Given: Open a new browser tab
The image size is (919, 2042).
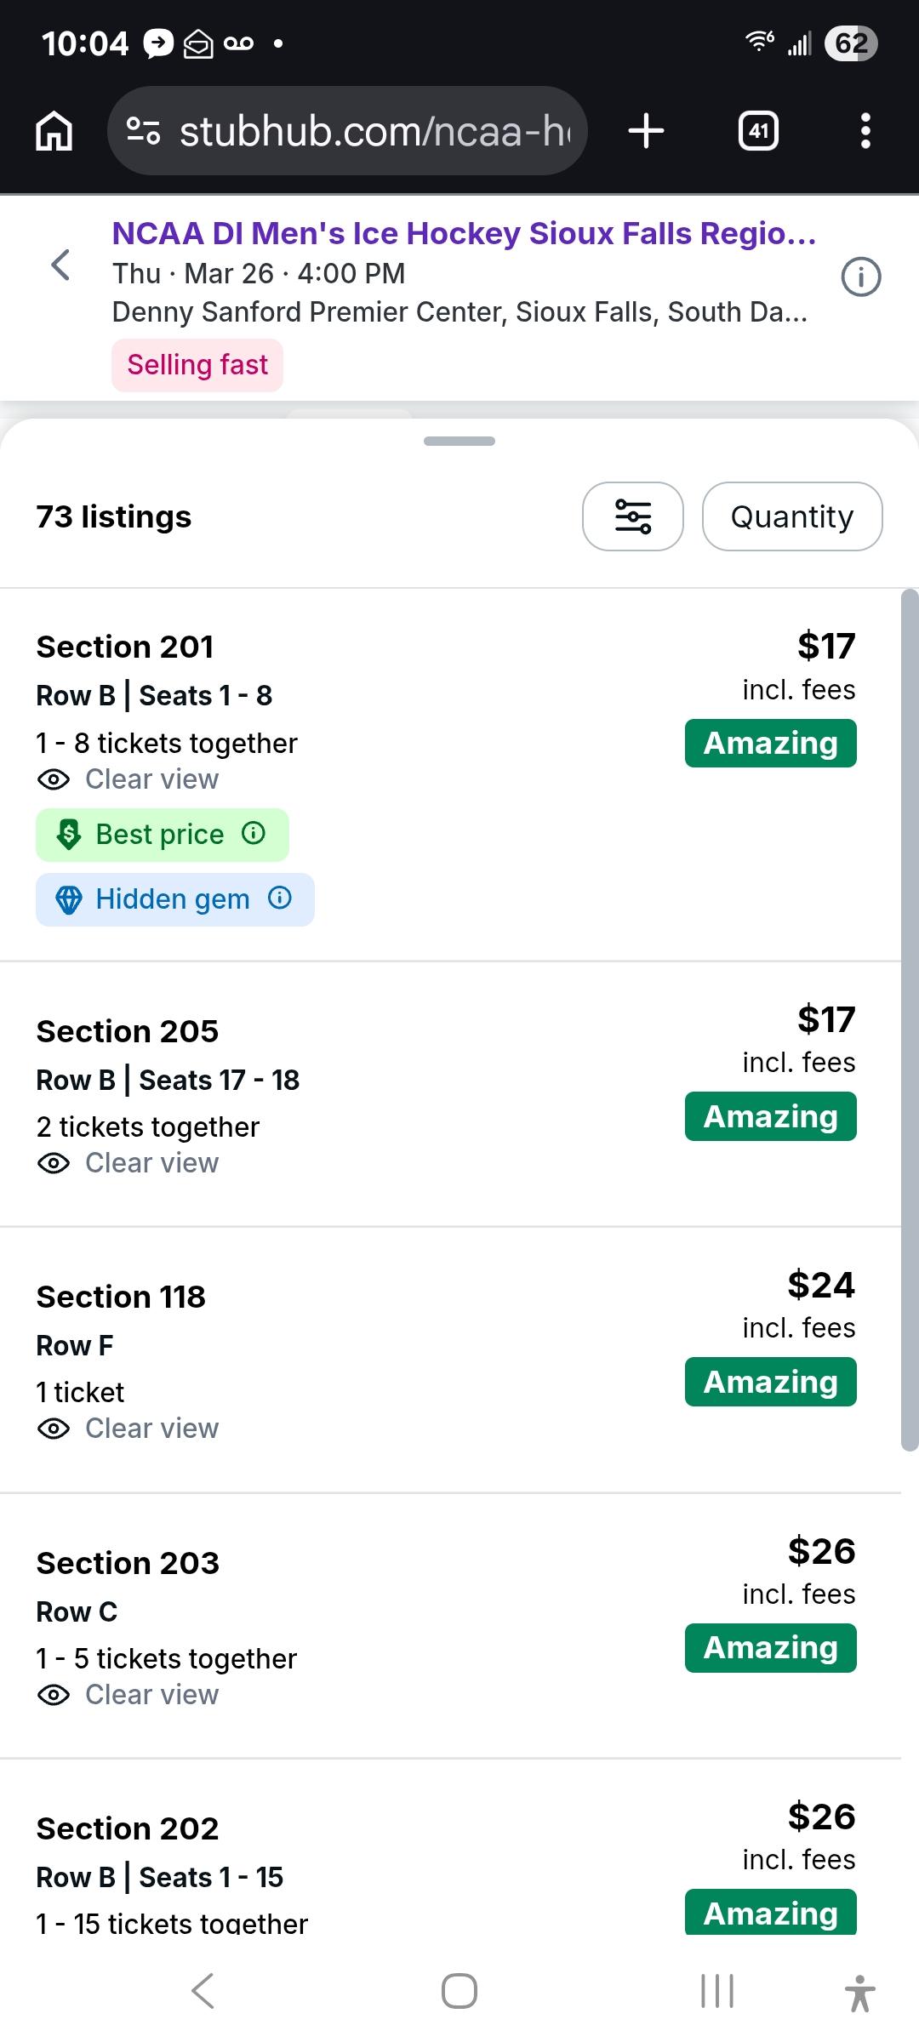Looking at the screenshot, I should point(646,131).
